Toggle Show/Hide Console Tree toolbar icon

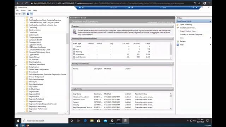(x=24, y=14)
